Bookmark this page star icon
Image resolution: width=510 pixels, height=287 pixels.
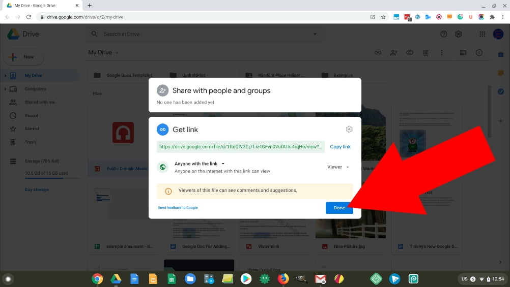383,17
